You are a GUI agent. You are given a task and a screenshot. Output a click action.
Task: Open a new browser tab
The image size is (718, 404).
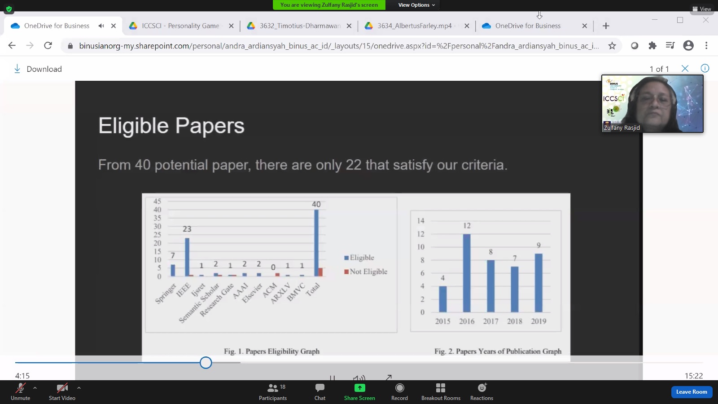point(606,26)
